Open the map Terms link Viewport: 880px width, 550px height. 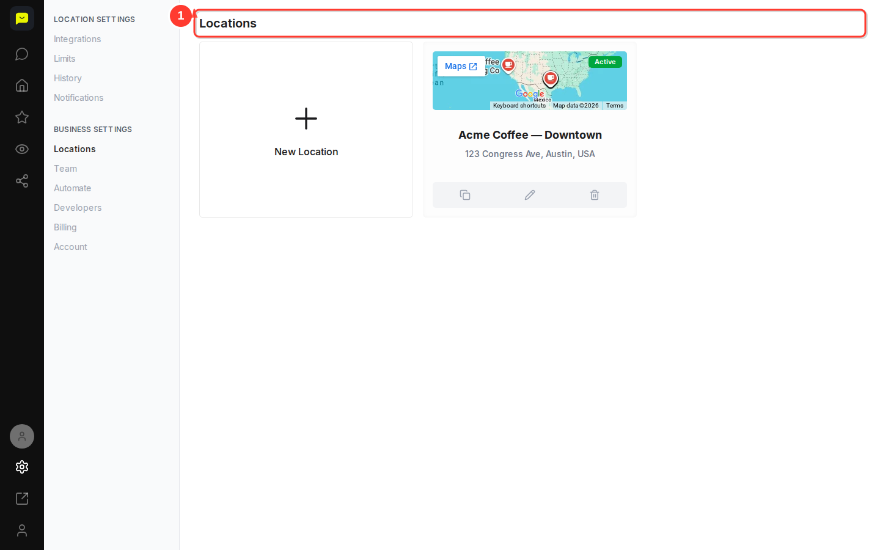click(x=615, y=106)
